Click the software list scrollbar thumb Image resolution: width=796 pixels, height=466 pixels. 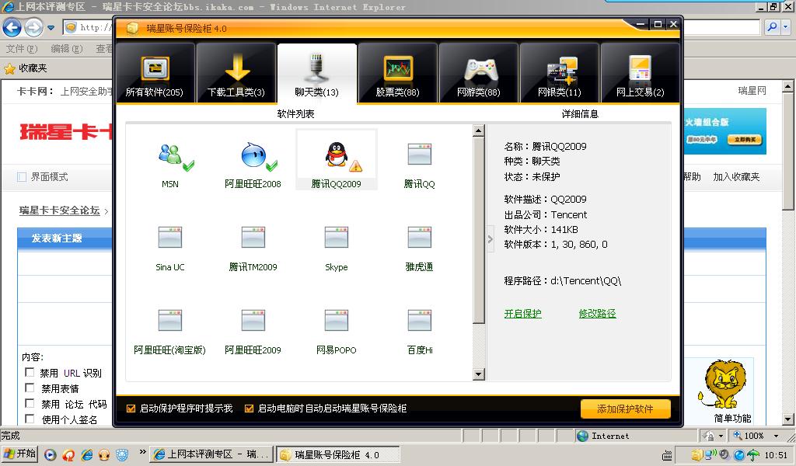[x=478, y=230]
